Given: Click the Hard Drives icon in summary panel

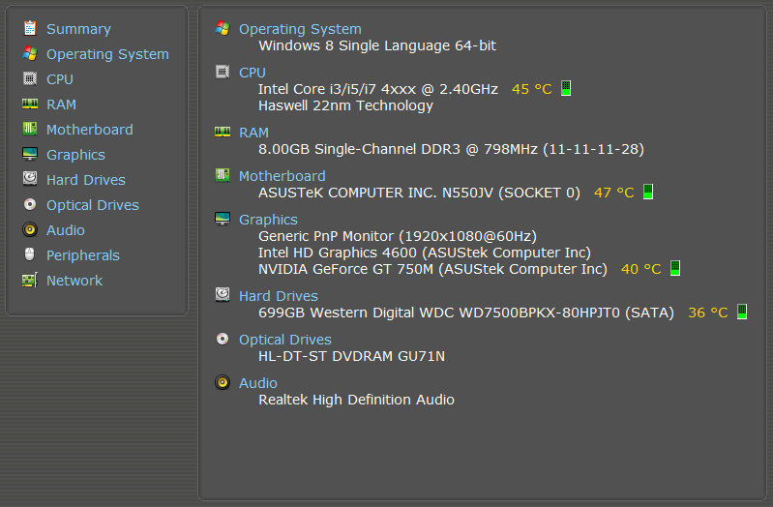Looking at the screenshot, I should point(223,295).
